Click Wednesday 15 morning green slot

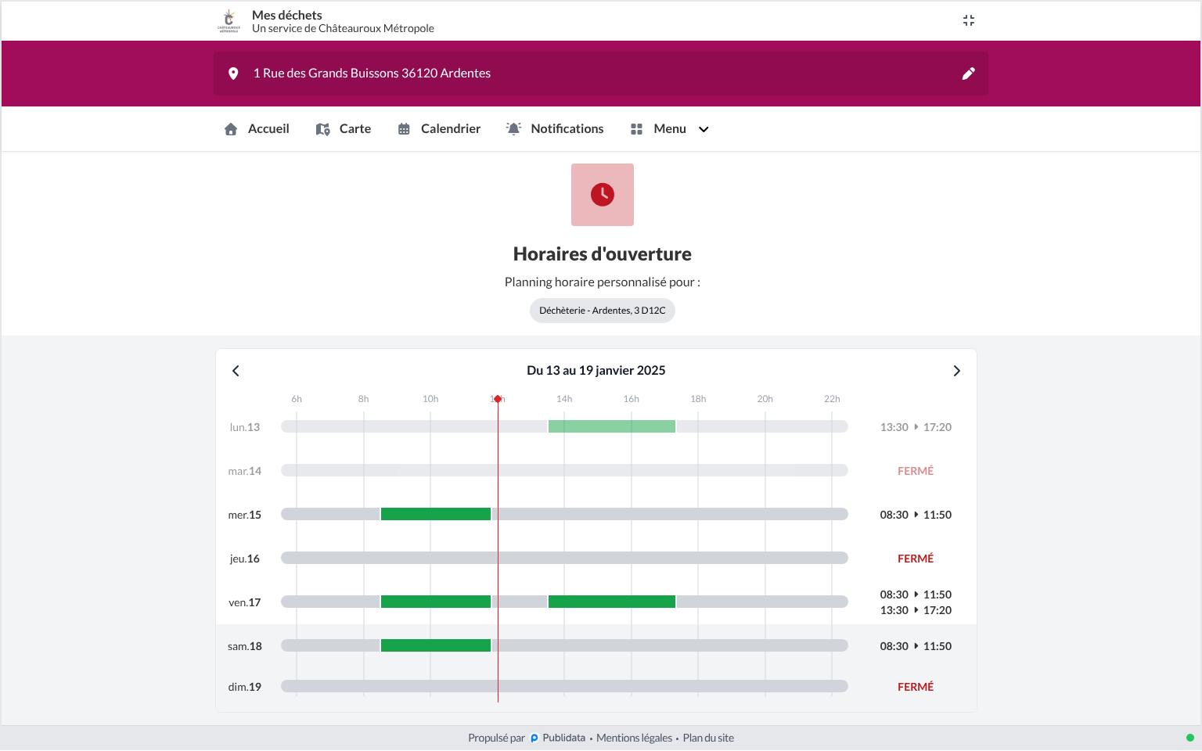pyautogui.click(x=436, y=514)
